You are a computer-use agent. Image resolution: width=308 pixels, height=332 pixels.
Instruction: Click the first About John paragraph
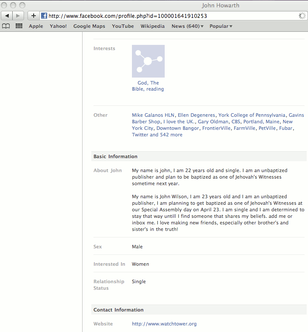click(210, 177)
